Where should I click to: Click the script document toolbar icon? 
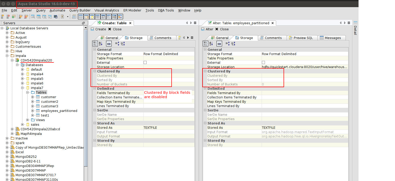(62, 17)
